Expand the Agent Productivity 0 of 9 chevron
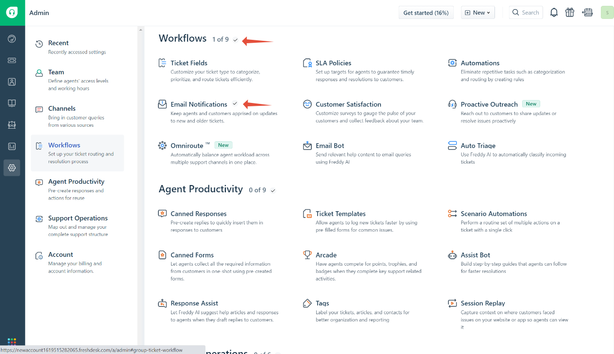Image resolution: width=614 pixels, height=354 pixels. click(x=273, y=190)
